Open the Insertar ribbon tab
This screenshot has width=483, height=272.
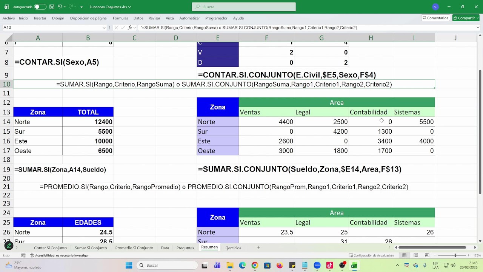pos(40,18)
